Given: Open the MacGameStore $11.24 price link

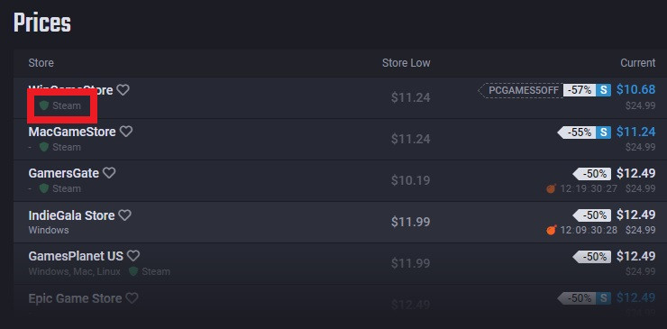Looking at the screenshot, I should tap(636, 132).
